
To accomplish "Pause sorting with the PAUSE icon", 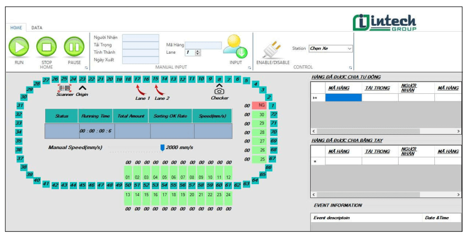I will [74, 47].
